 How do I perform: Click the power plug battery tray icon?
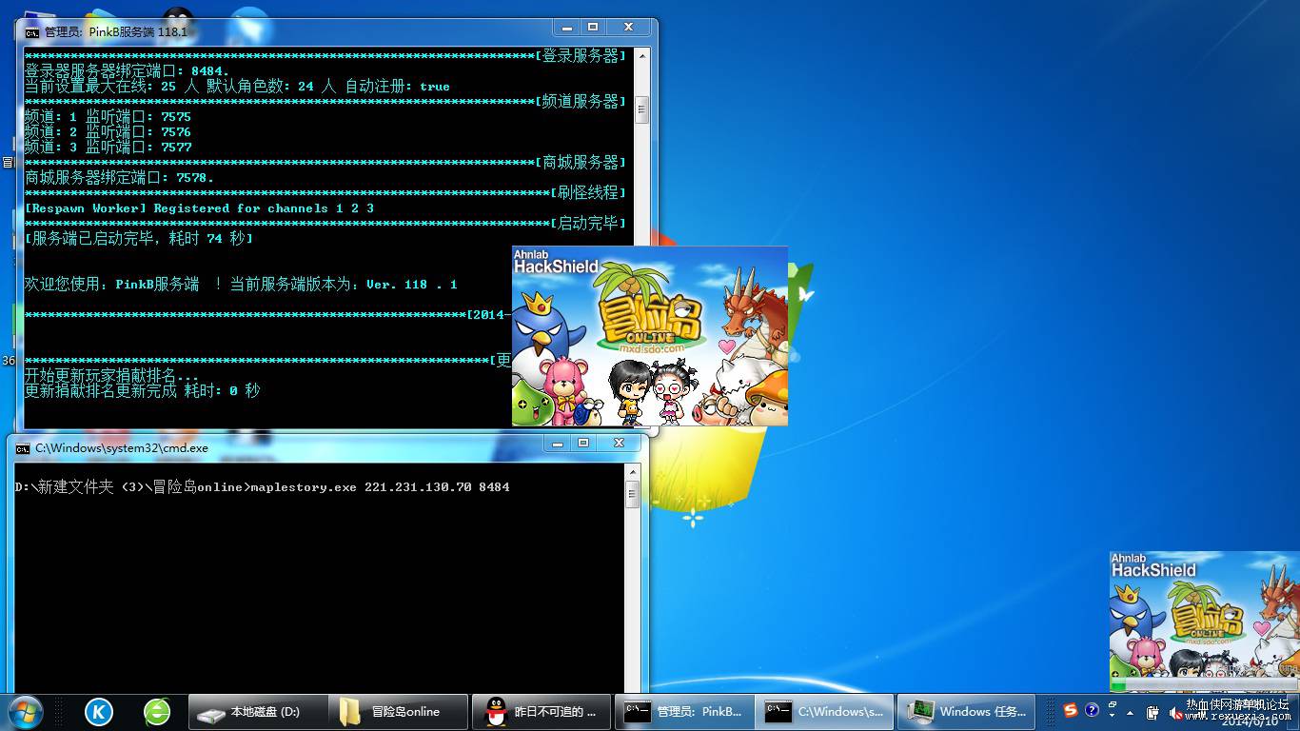point(1152,712)
